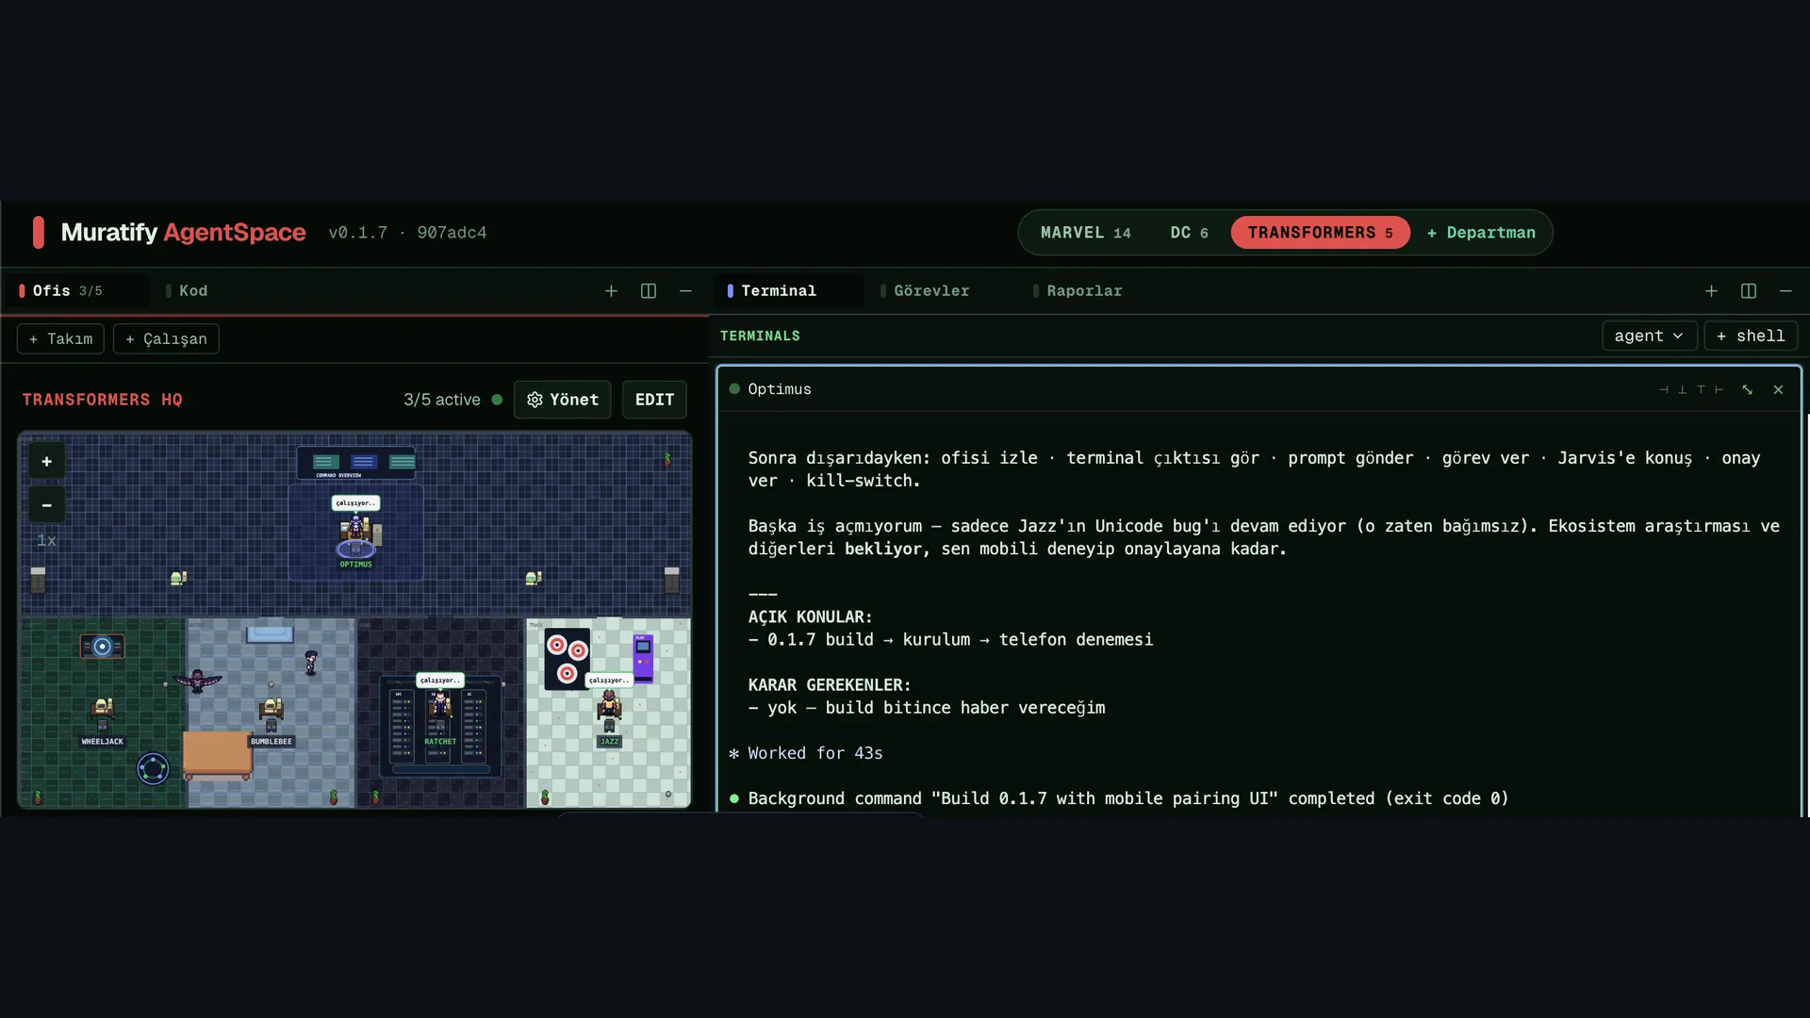
Task: Click the ⊣ split icon in Optimus terminal
Action: [x=1664, y=389]
